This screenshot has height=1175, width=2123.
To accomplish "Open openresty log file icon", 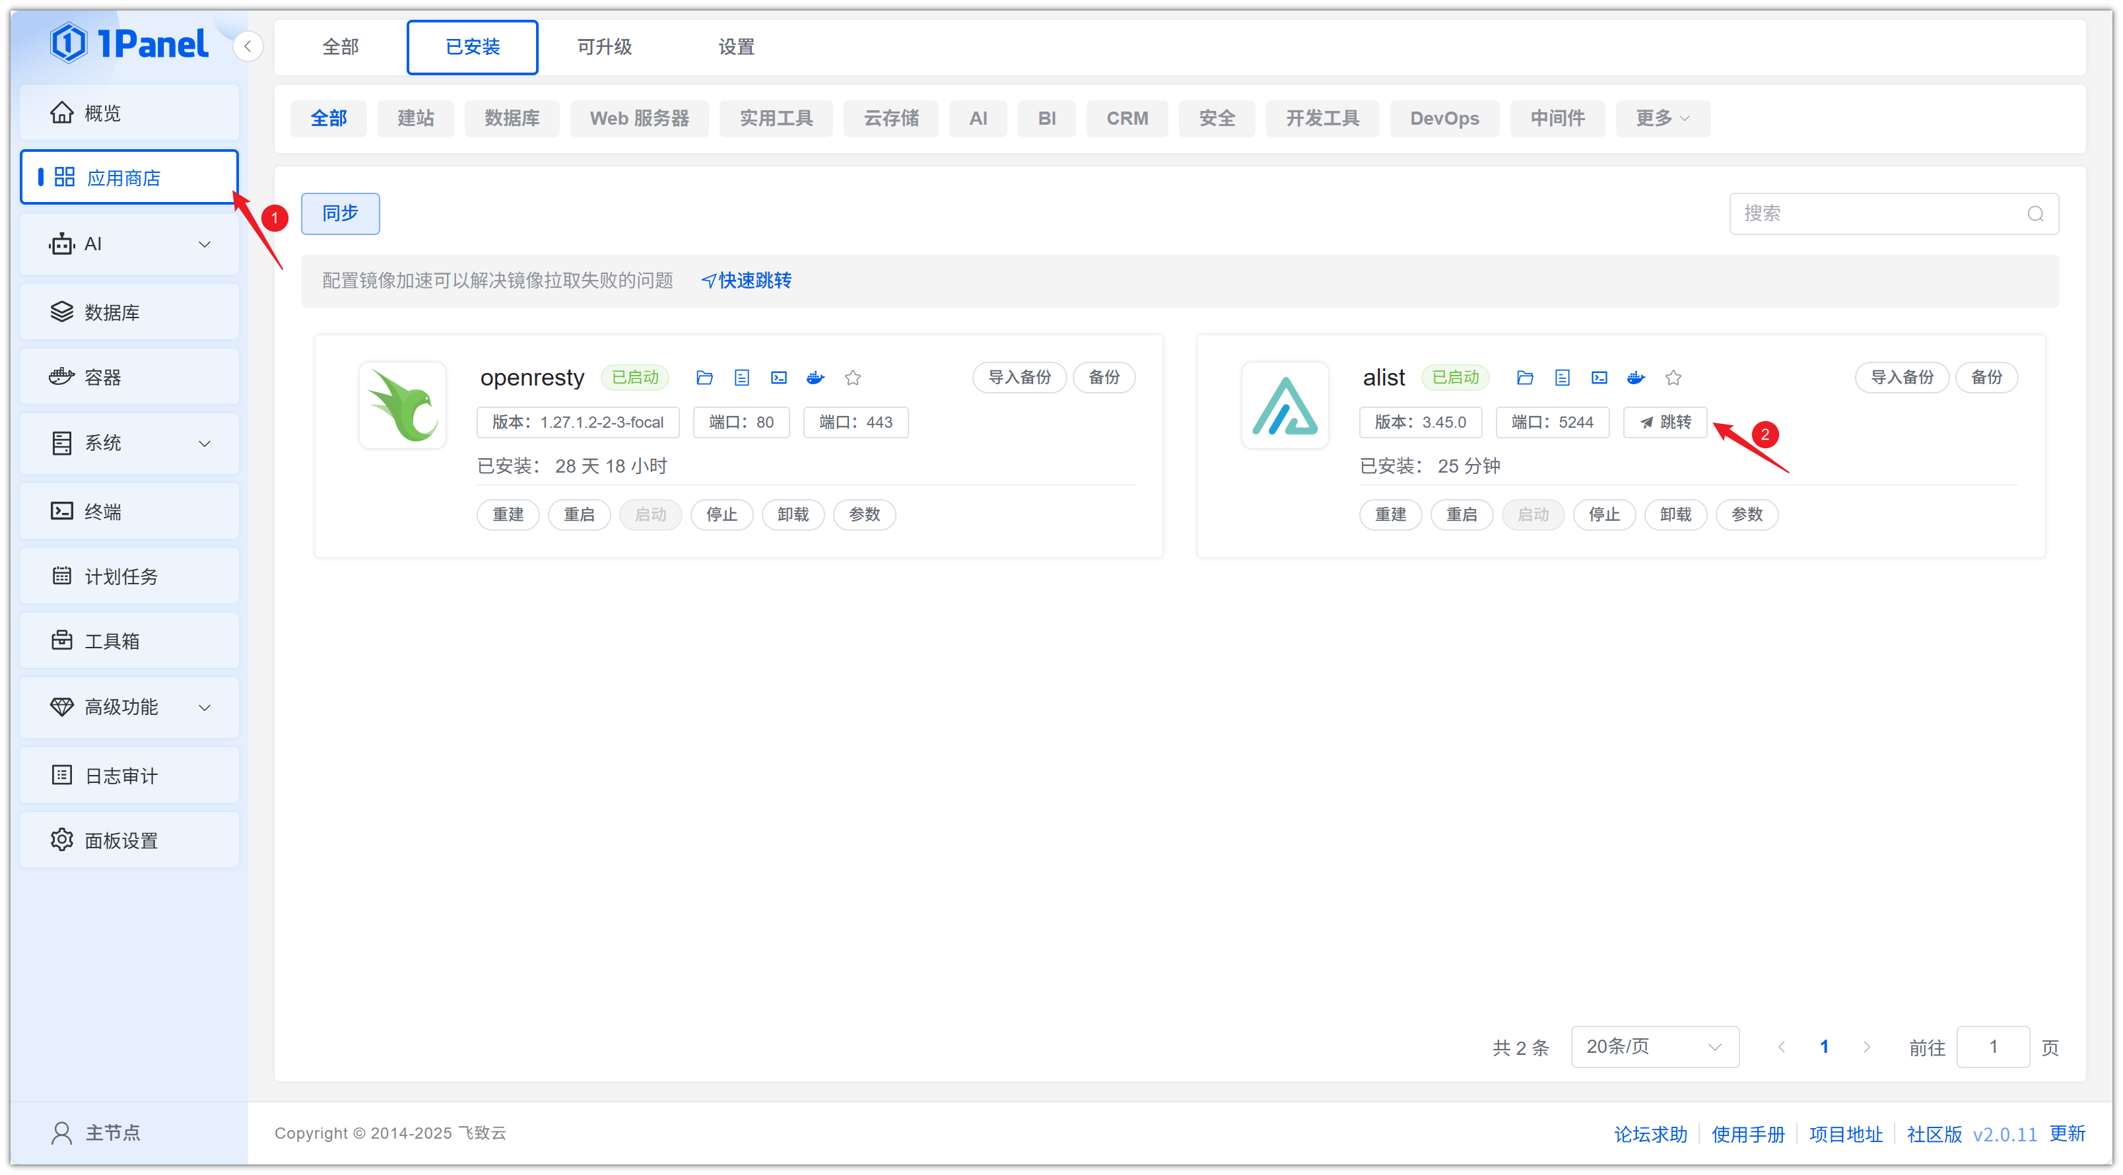I will coord(742,378).
